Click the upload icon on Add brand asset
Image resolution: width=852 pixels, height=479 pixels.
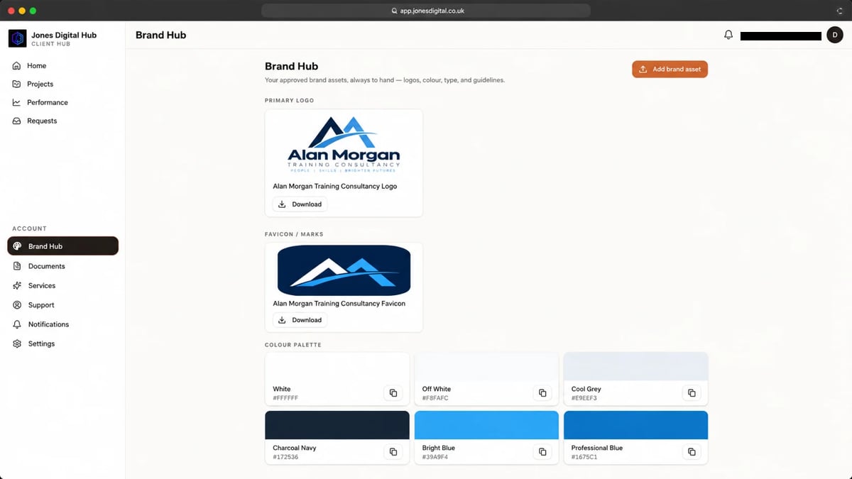[x=643, y=70]
